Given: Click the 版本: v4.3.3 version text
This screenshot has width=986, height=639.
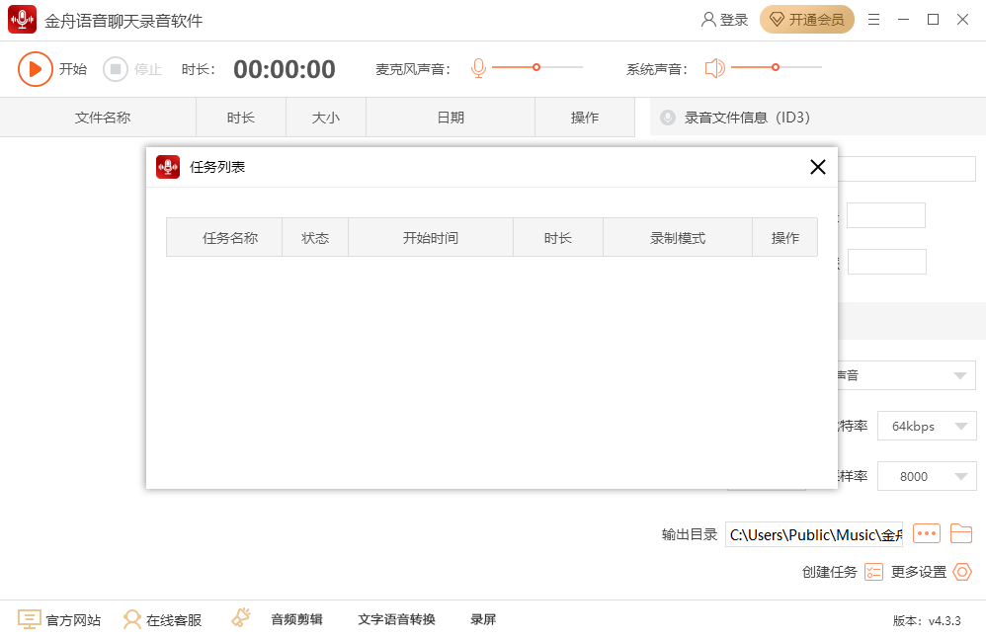Looking at the screenshot, I should (x=927, y=621).
